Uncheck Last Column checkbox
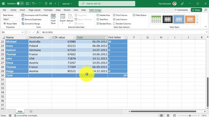 point(114,19)
